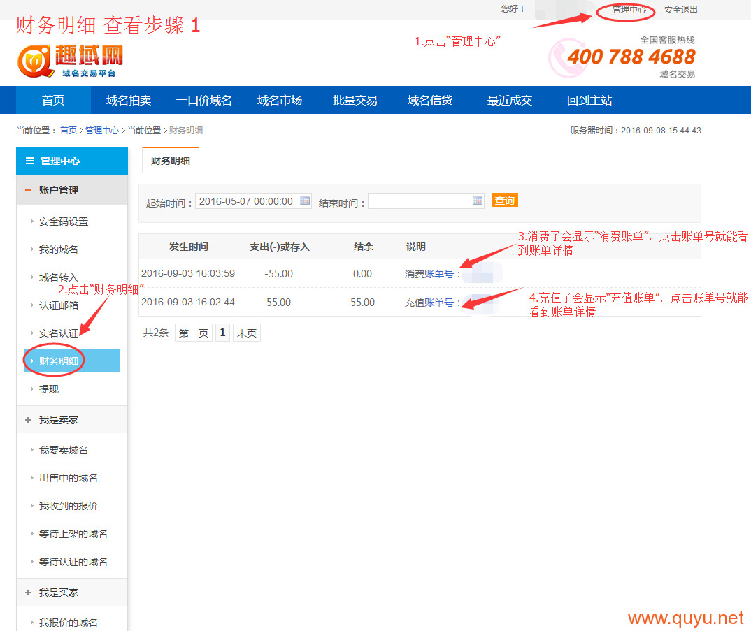Viewport: 751px width, 631px height.
Task: Click the 管理中心 hamburger menu icon
Action: click(29, 161)
